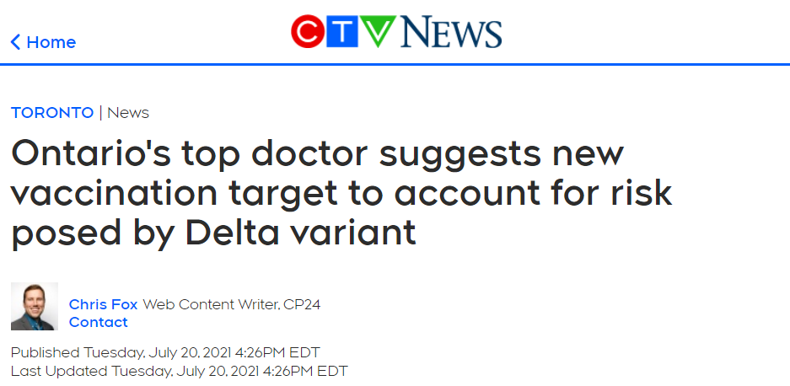Click the Contact link under author
Image resolution: width=790 pixels, height=386 pixels.
pyautogui.click(x=99, y=322)
